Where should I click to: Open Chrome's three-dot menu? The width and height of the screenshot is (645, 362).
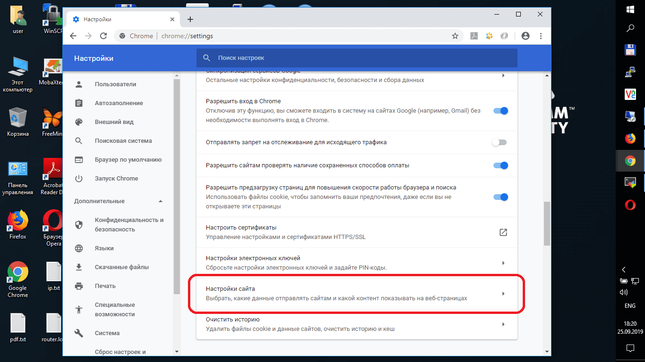(541, 36)
